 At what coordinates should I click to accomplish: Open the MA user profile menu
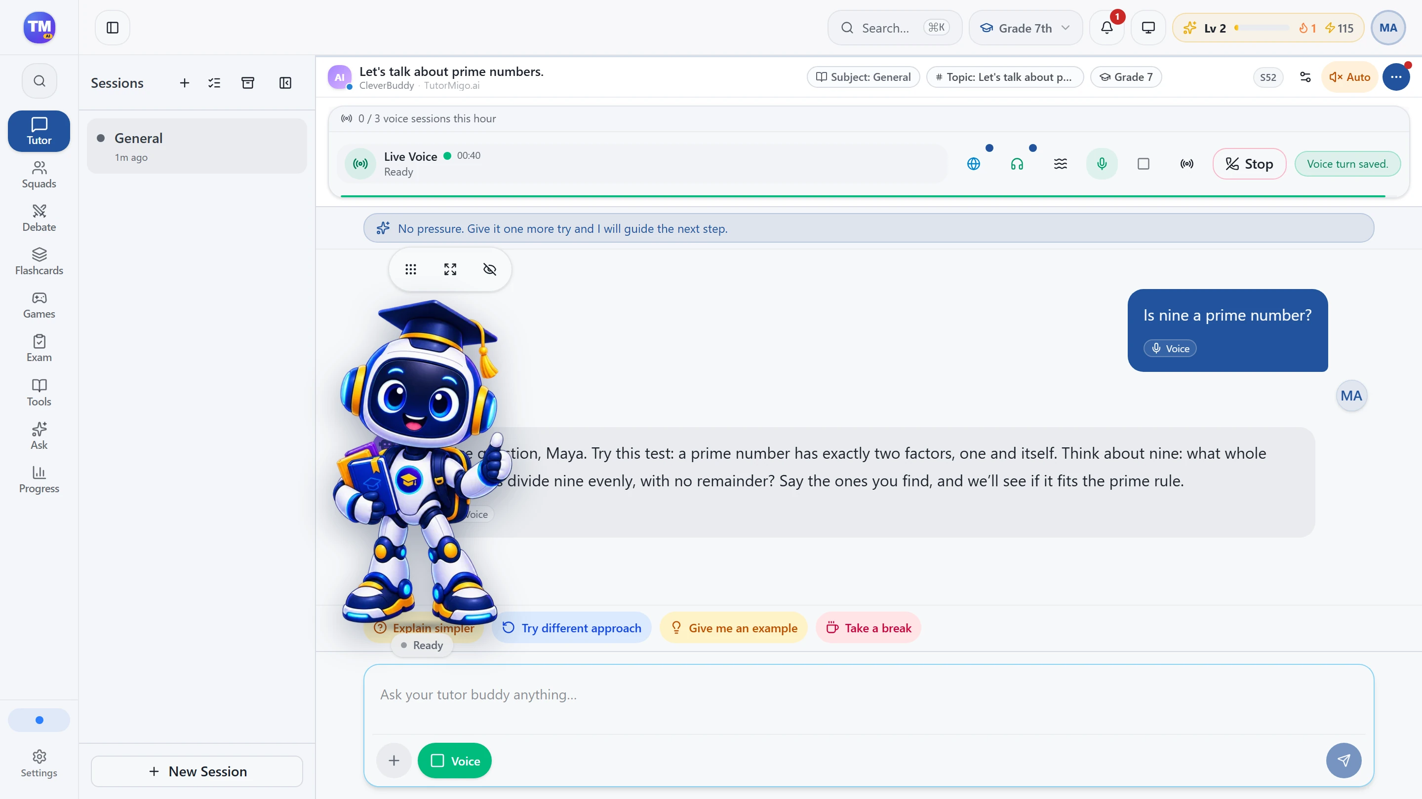click(1388, 28)
